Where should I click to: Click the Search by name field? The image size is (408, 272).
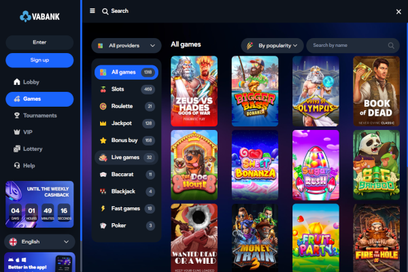coord(353,46)
